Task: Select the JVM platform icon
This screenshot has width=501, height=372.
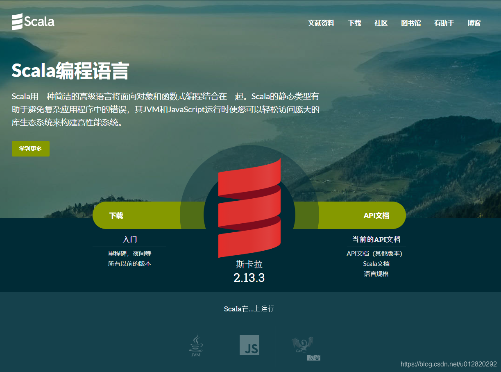Action: pos(196,345)
